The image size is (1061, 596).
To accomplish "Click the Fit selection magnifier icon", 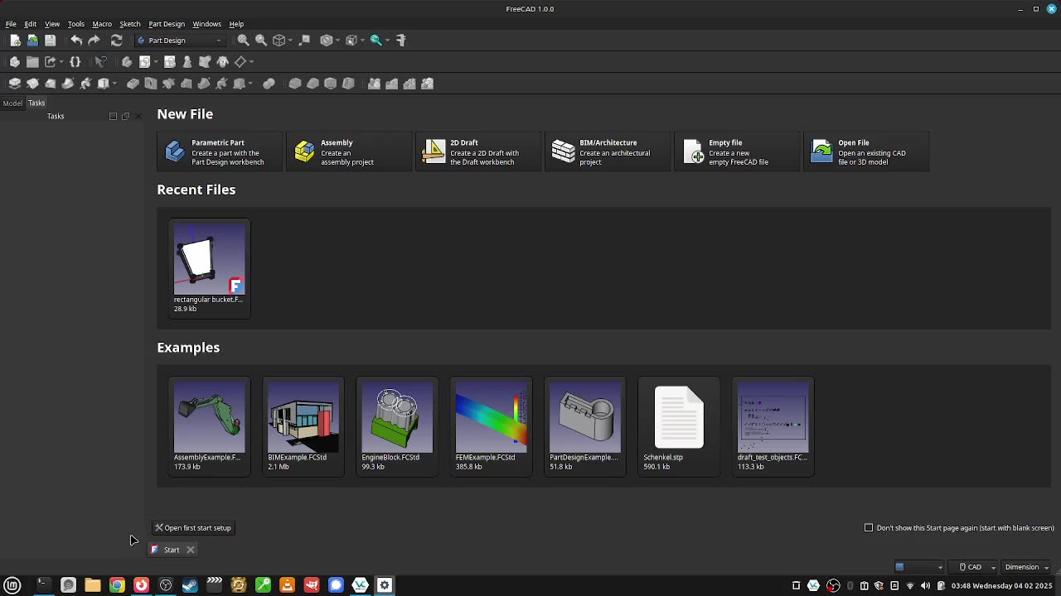I will (261, 40).
